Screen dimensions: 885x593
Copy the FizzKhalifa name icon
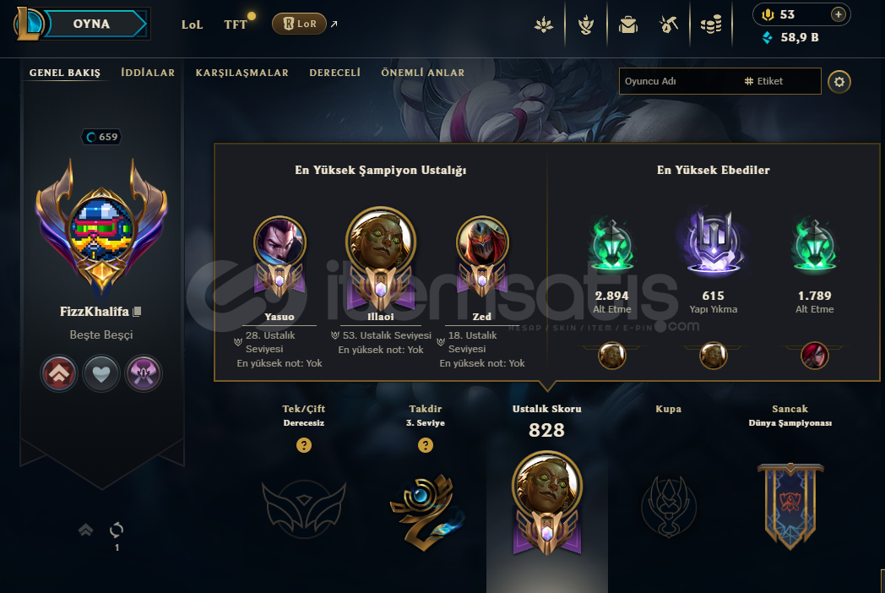tap(137, 312)
